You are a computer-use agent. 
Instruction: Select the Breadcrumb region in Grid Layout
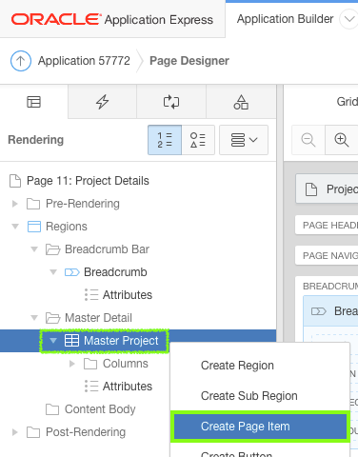pos(331,311)
